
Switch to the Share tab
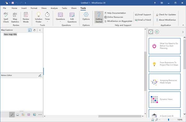click(74, 8)
